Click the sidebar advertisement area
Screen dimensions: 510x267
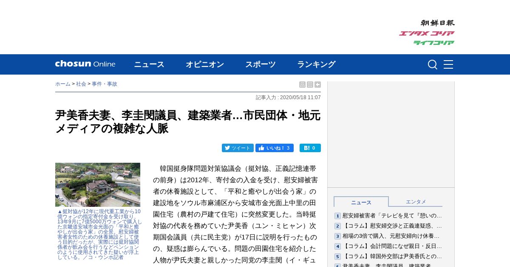pos(391,134)
